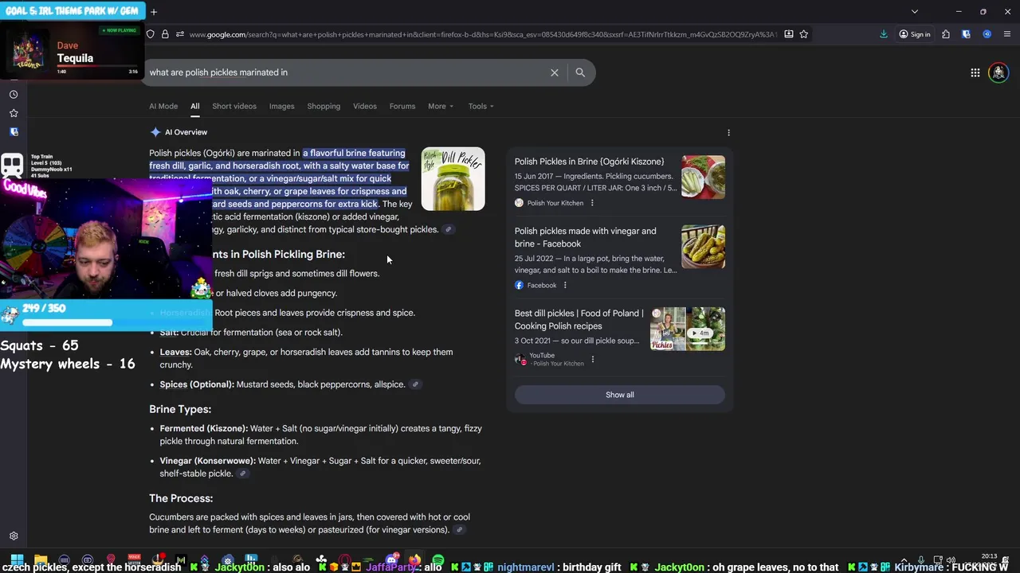The height and width of the screenshot is (573, 1020).
Task: Expand the More search filters dropdown
Action: [x=441, y=106]
